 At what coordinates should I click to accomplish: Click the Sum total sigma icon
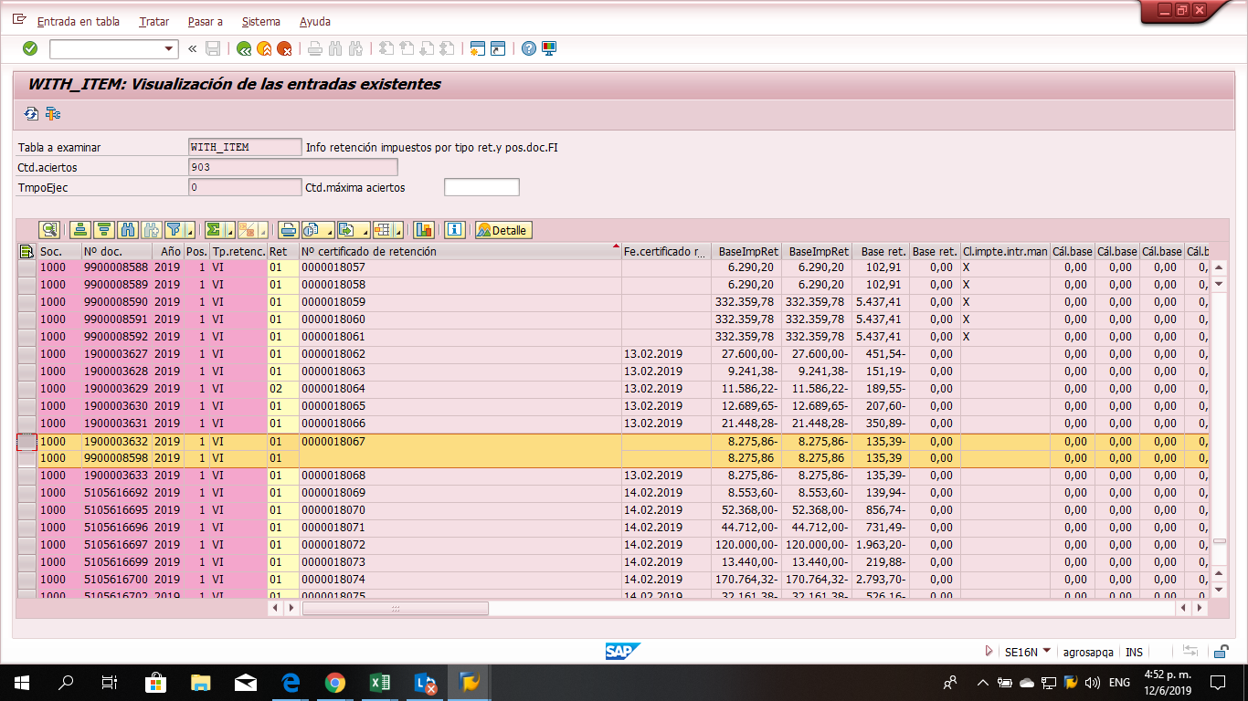214,230
